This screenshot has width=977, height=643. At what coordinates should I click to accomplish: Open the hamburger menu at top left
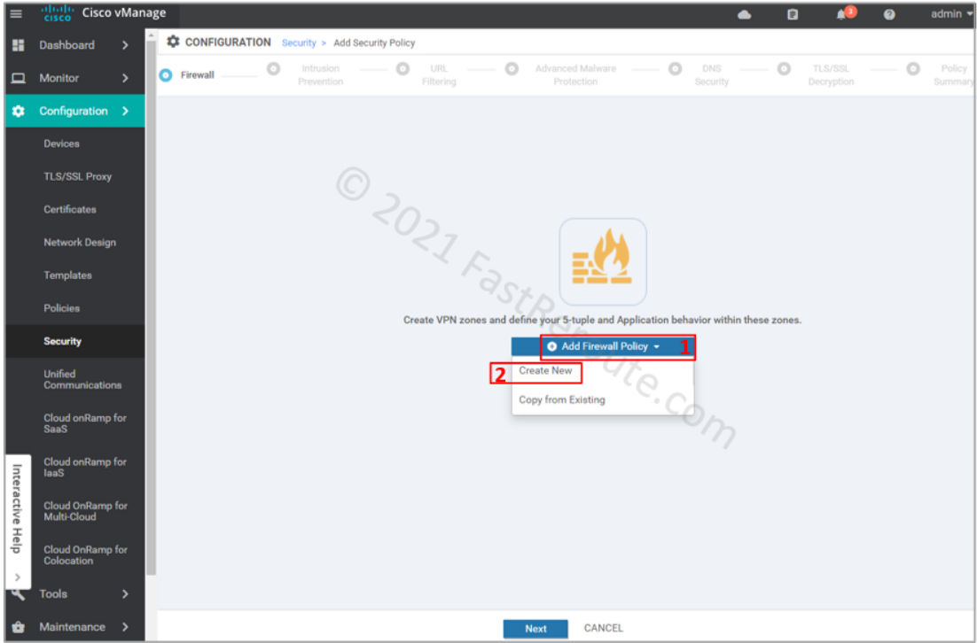(x=15, y=12)
